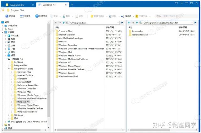This screenshot has height=133, width=201.
Task: Click Back arrow in C:\Program Files pane
Action: click(x=56, y=23)
